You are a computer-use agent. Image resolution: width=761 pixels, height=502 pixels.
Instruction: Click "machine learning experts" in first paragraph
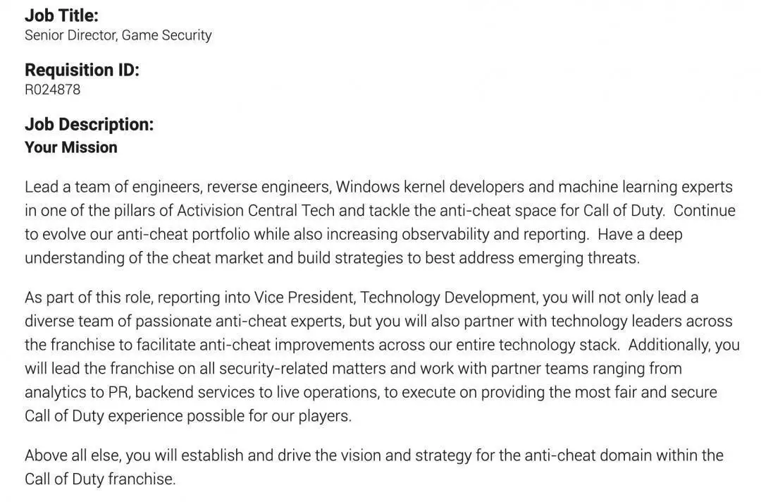(x=645, y=187)
